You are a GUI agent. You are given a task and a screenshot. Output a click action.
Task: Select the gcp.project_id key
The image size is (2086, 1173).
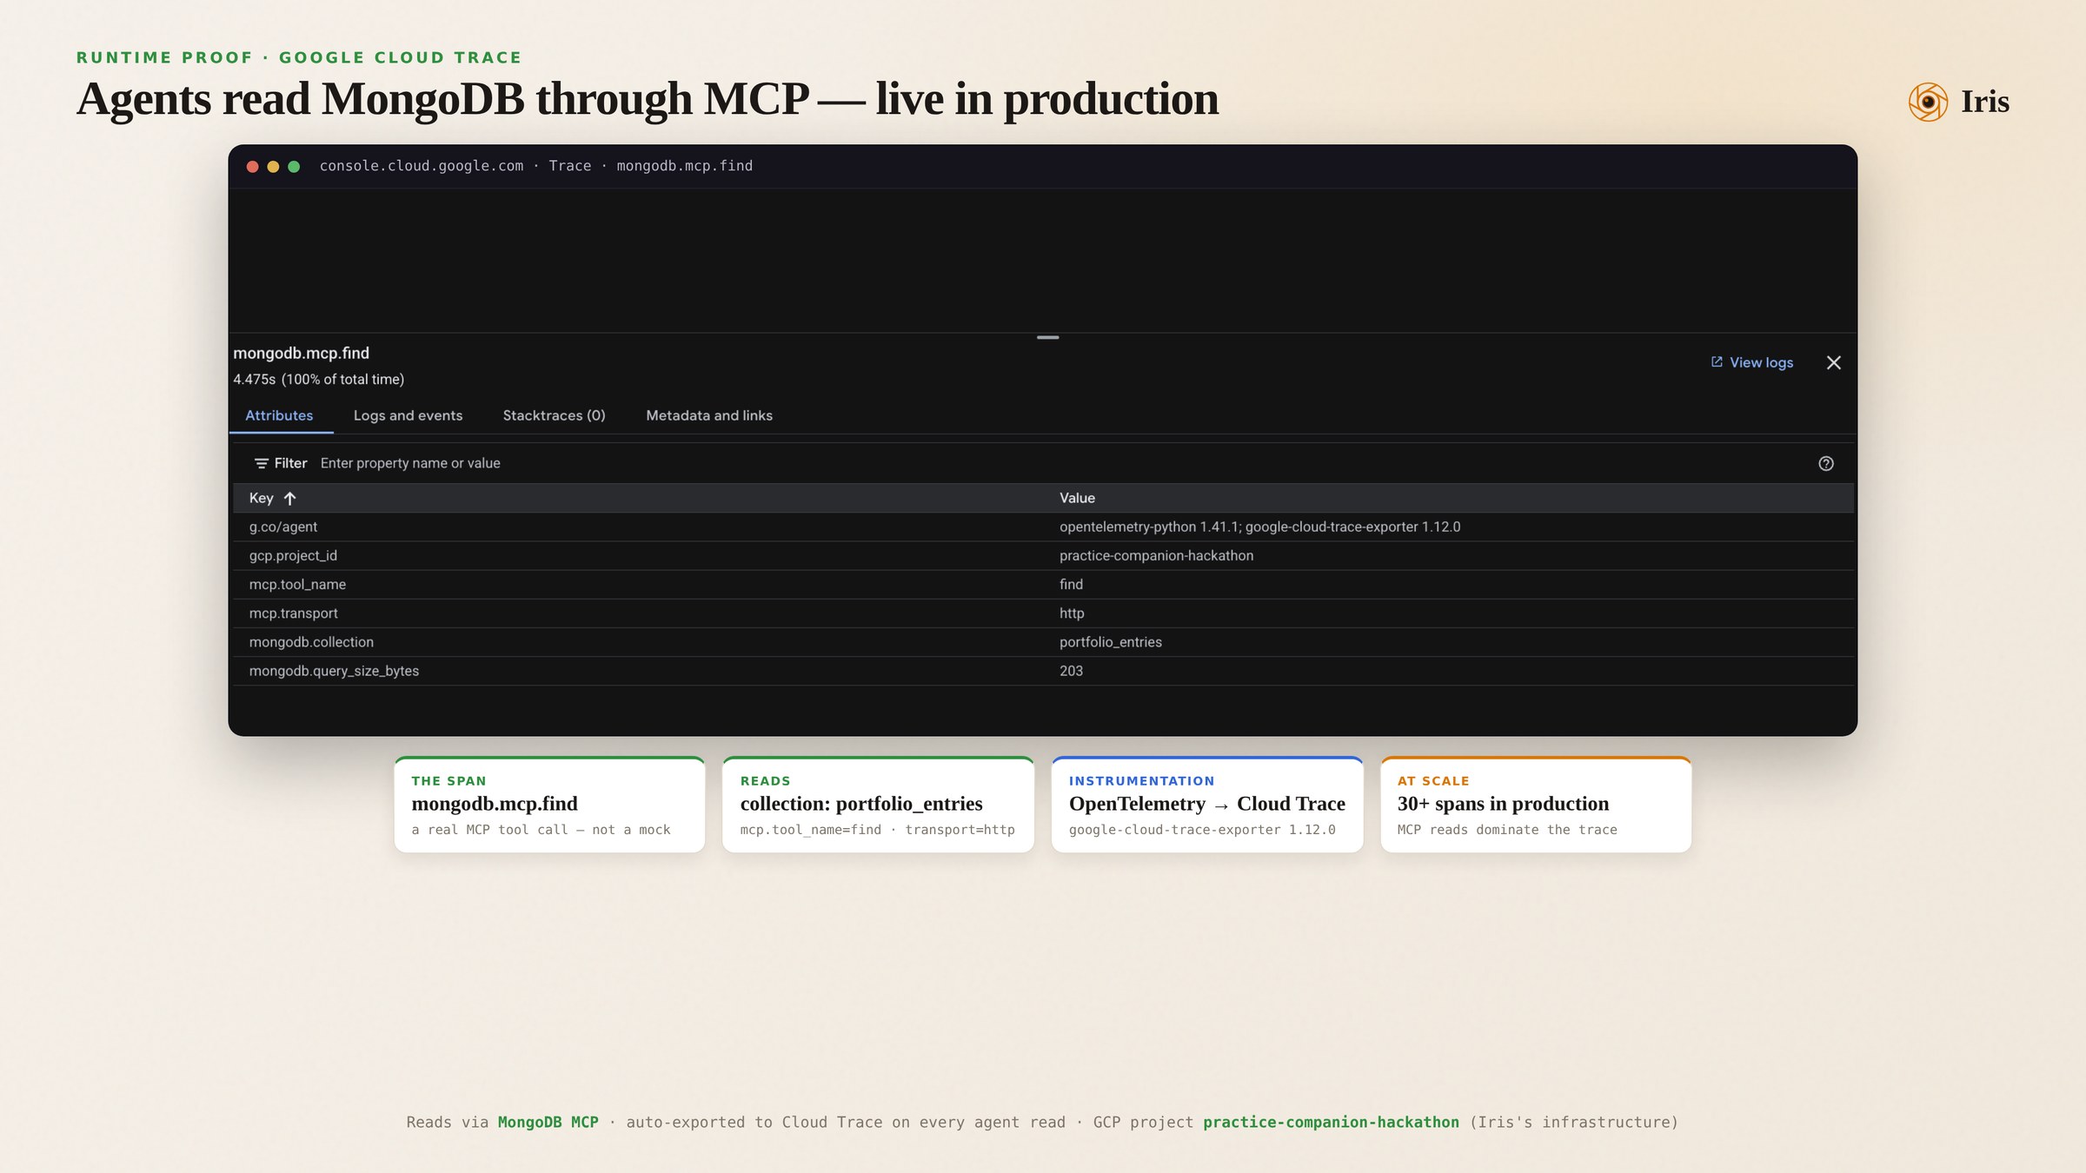point(293,555)
